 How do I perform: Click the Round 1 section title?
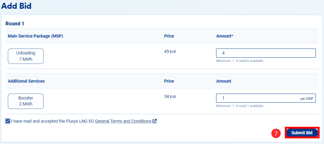tap(15, 23)
